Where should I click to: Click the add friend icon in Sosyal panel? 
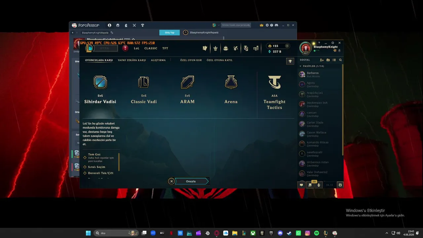[x=322, y=60]
